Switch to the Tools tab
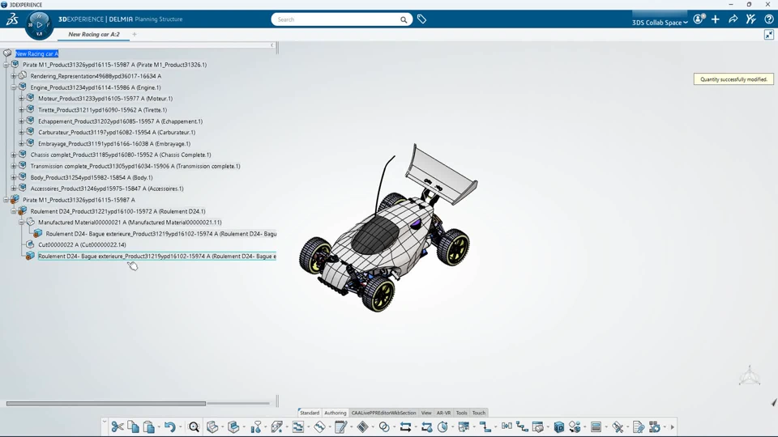The image size is (778, 437). (x=461, y=413)
